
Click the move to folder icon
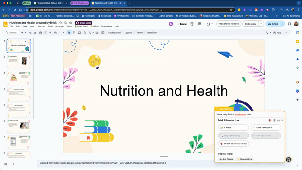66,23
